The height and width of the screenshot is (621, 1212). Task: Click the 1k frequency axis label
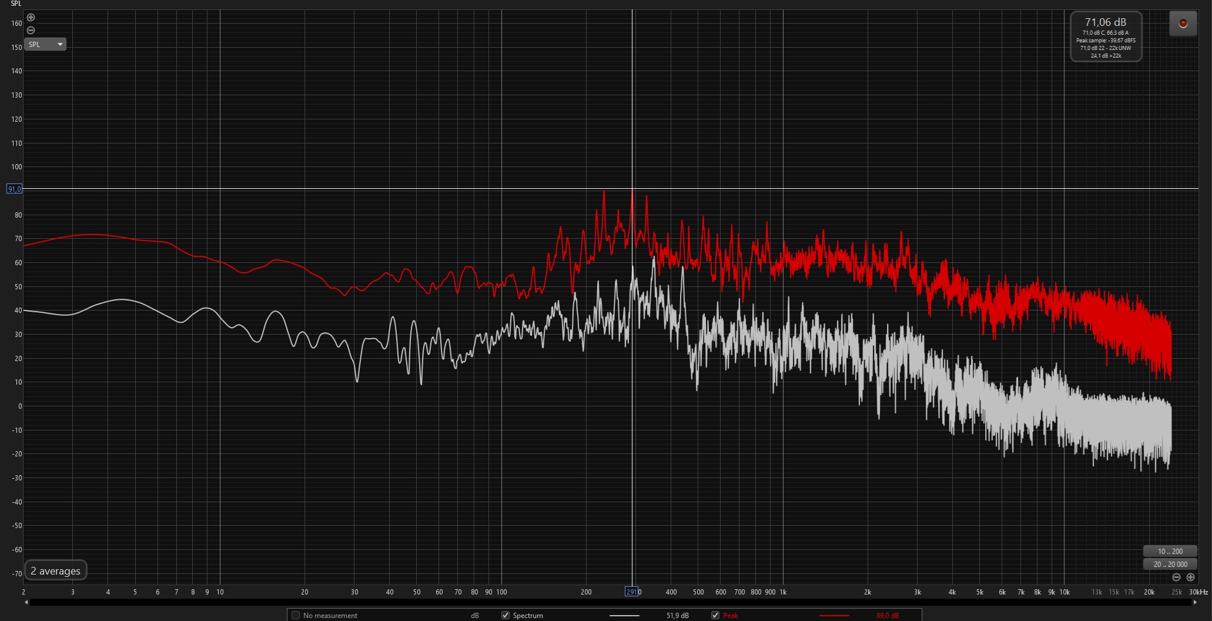783,592
